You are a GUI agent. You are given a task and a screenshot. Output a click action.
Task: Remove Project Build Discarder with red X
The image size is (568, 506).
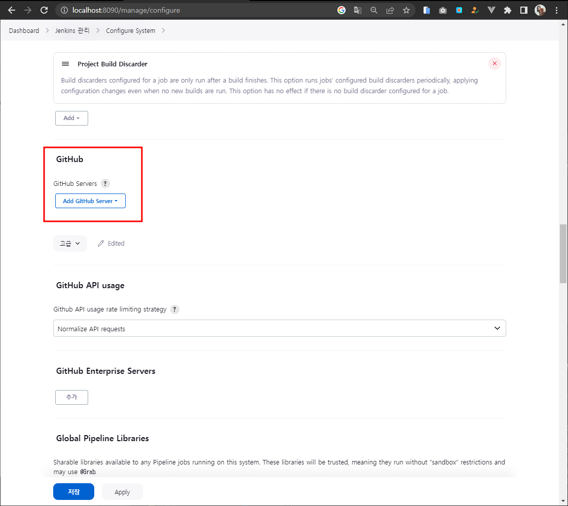click(495, 63)
